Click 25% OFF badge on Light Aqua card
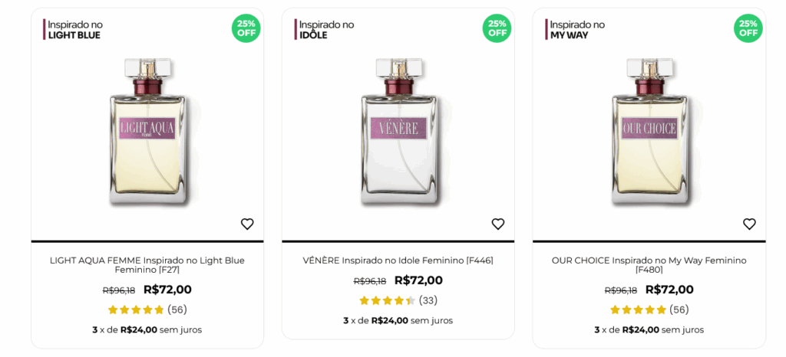786x357 pixels. (246, 28)
